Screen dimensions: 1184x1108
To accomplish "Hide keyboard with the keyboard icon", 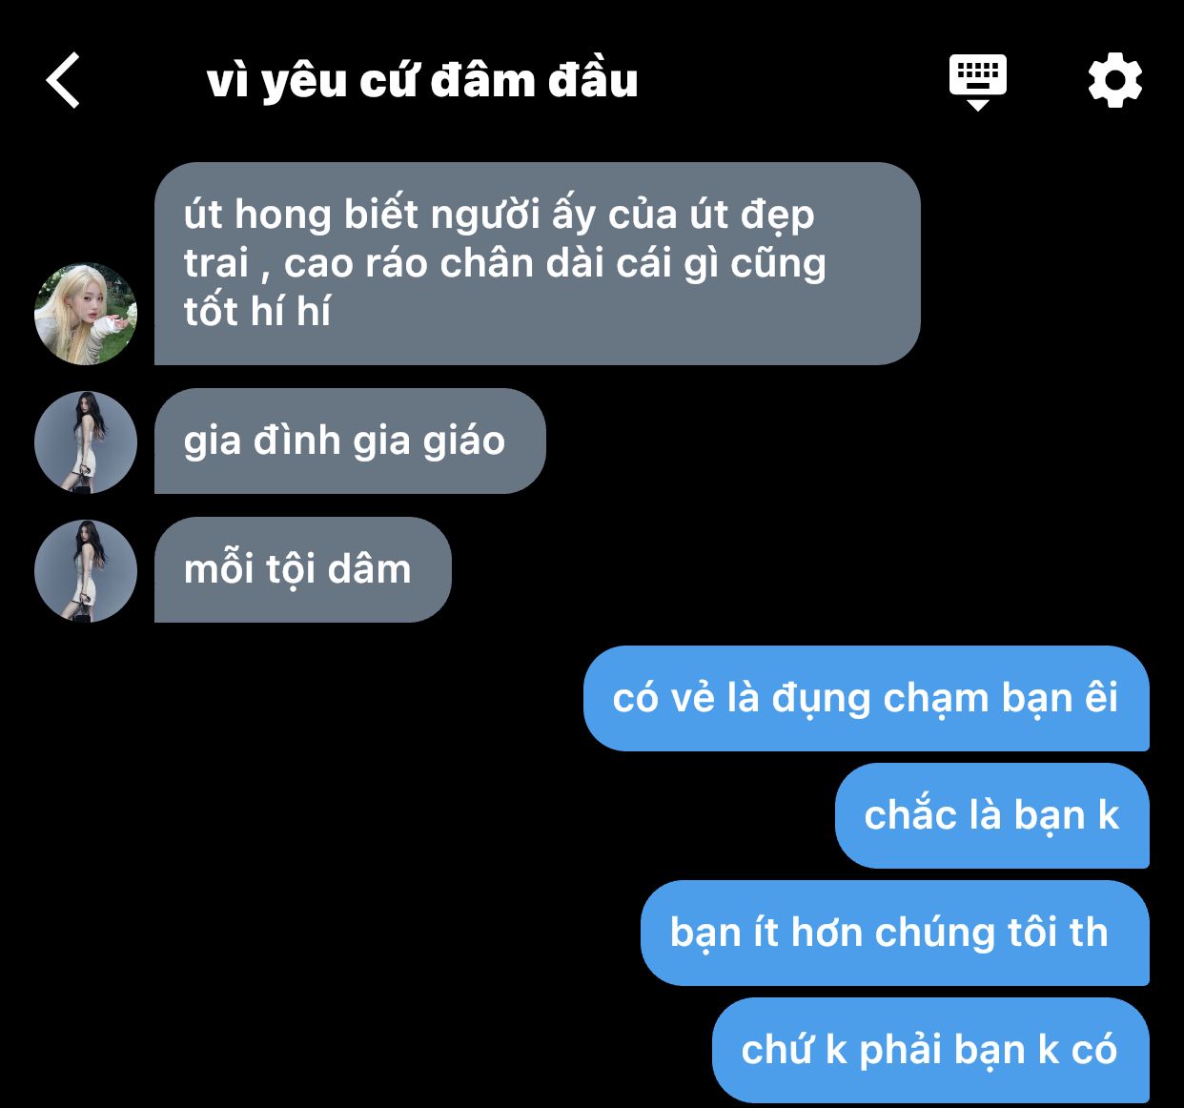I will [978, 82].
